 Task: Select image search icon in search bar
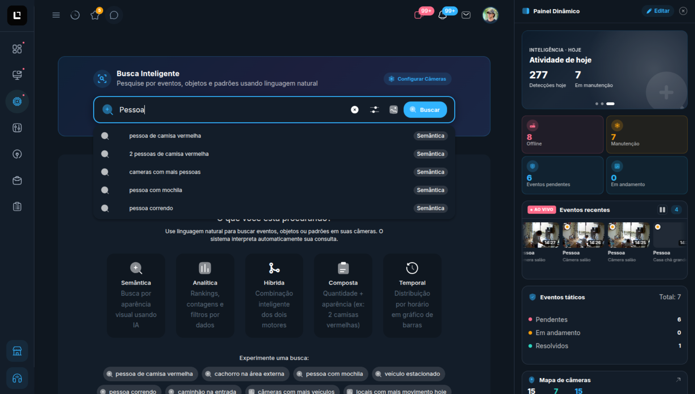[393, 110]
